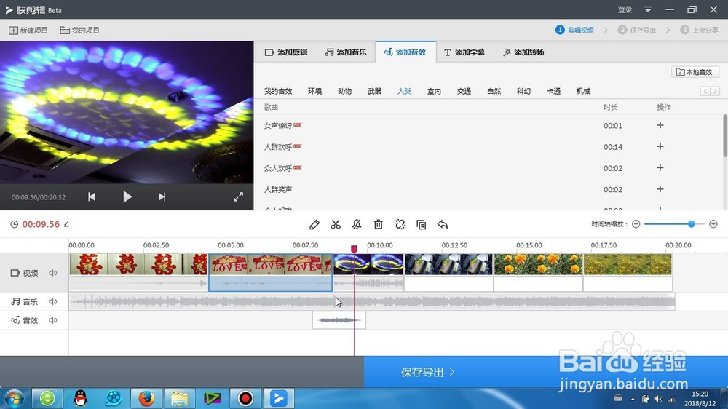728x409 pixels.
Task: Open 我的项目 project list
Action: [x=80, y=30]
